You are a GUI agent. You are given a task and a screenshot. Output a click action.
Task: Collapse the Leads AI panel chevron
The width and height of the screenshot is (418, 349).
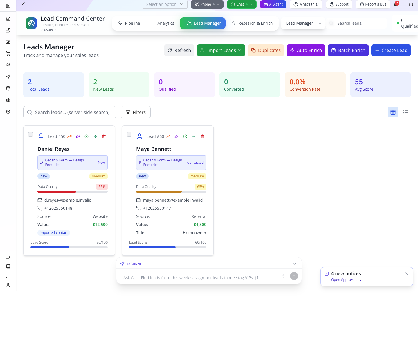point(295,264)
